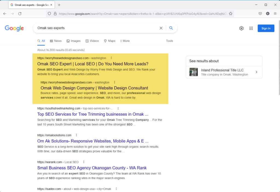Open the Firefox account icon
Viewport: 280px width, 192px height.
pos(267,14)
